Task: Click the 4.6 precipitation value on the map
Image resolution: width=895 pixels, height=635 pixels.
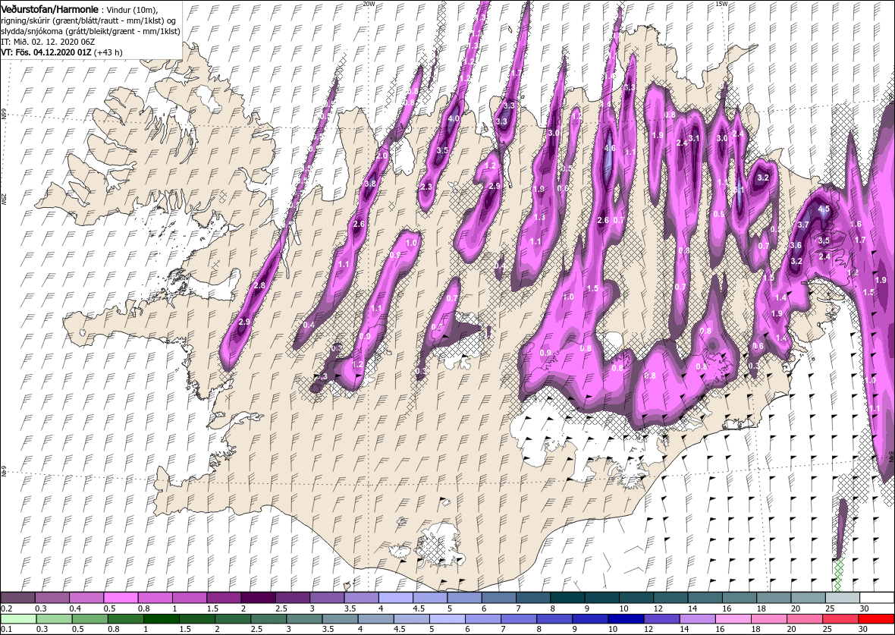Action: click(610, 149)
